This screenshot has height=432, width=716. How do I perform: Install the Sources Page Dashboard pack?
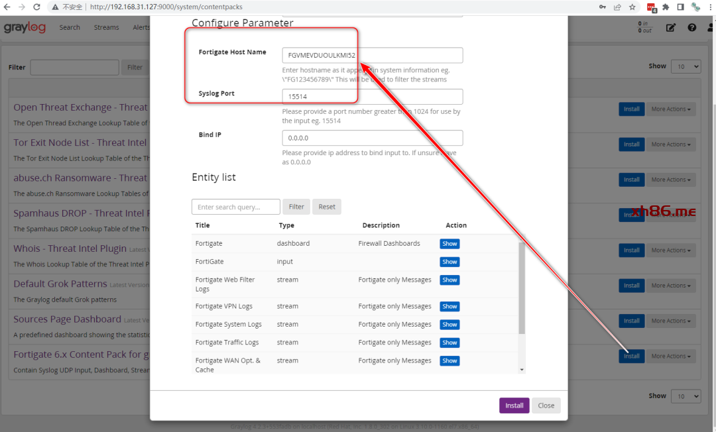click(x=632, y=321)
